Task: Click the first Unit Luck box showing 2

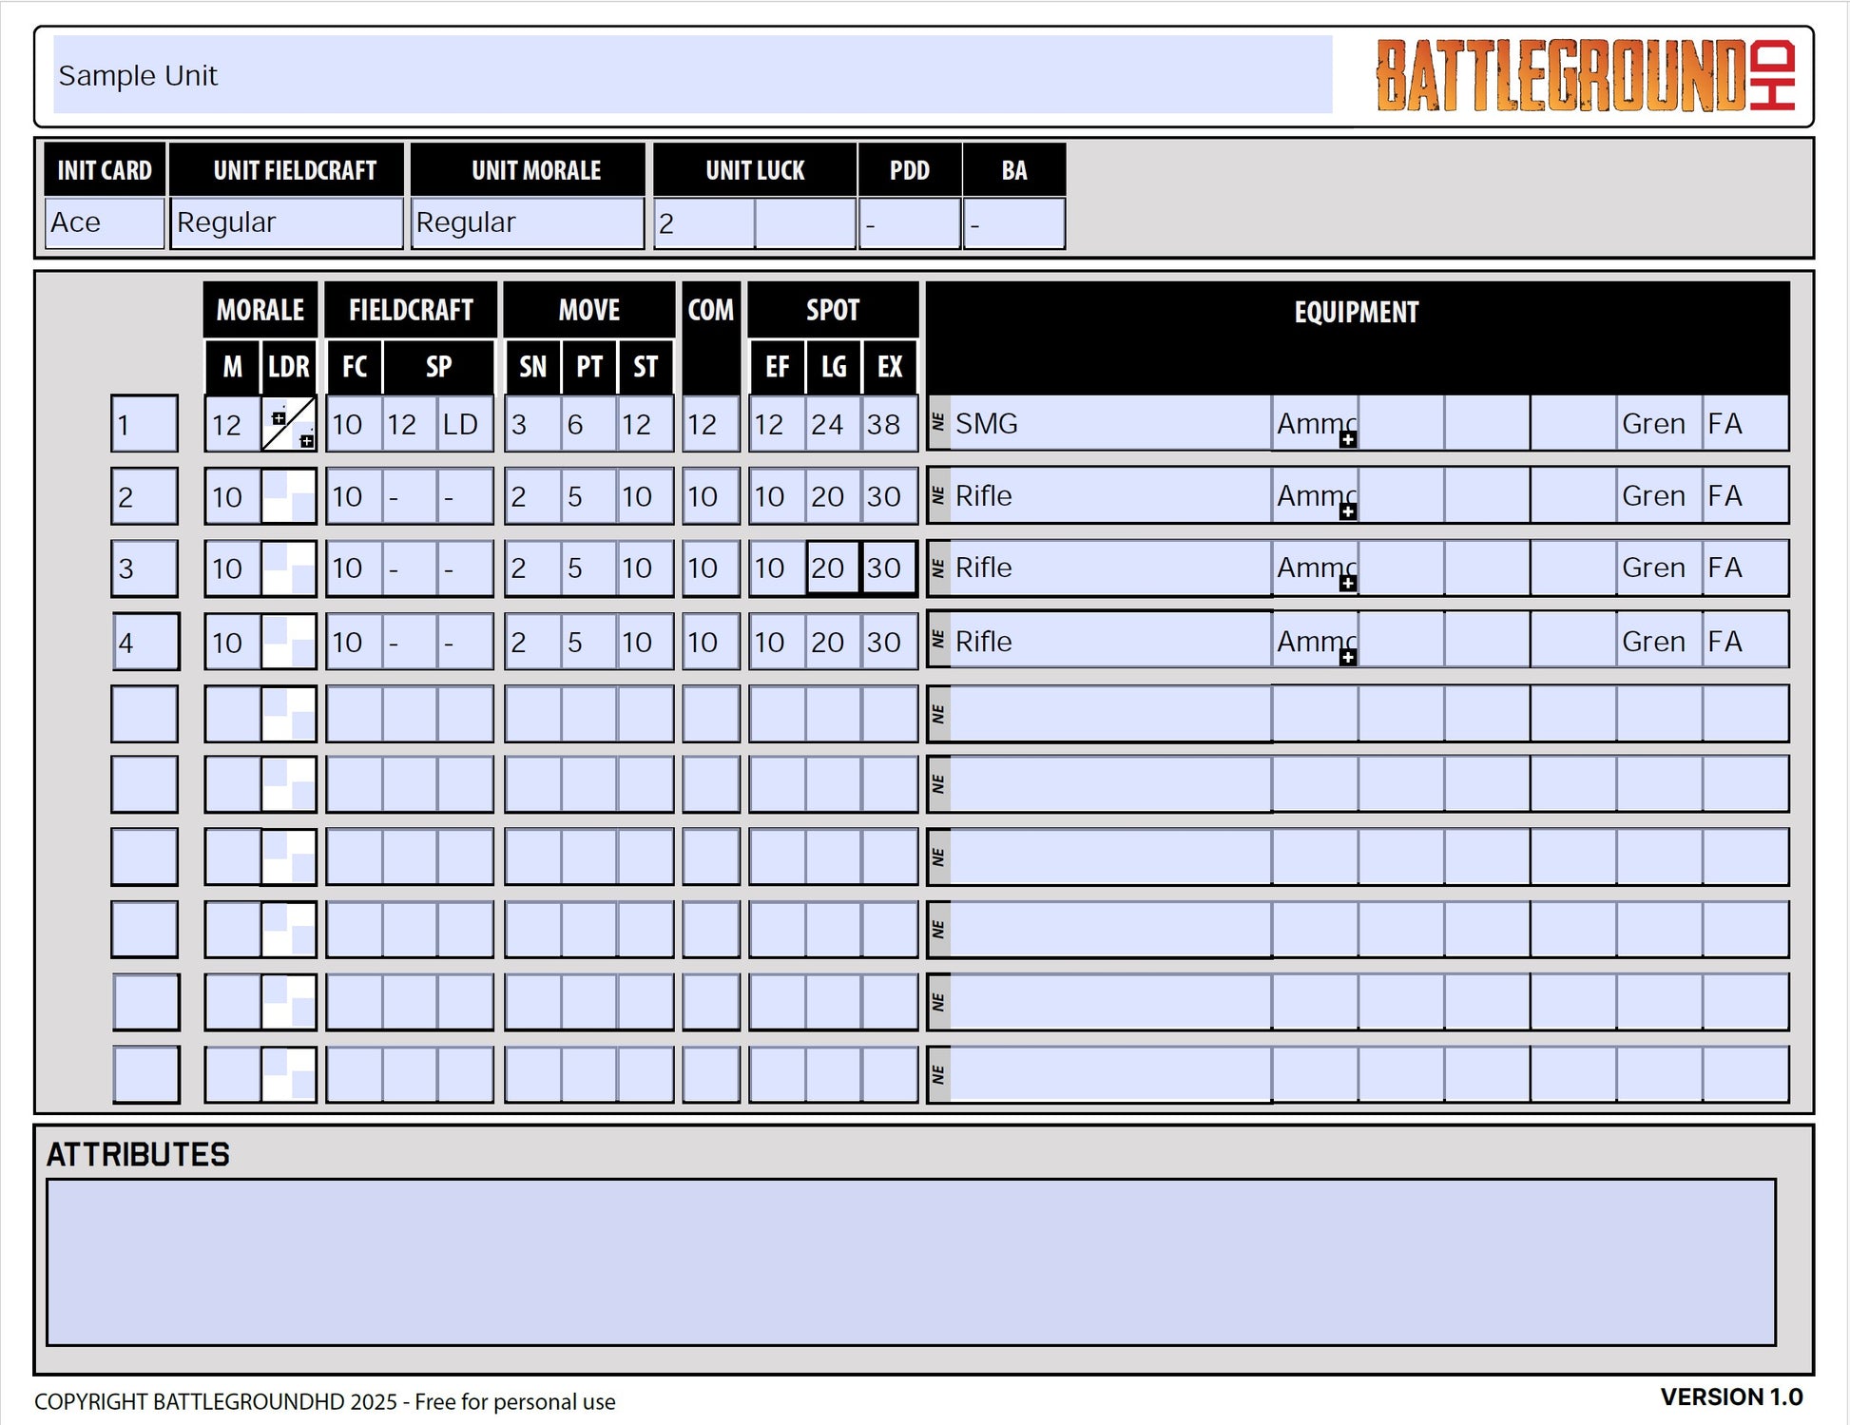Action: [x=703, y=223]
